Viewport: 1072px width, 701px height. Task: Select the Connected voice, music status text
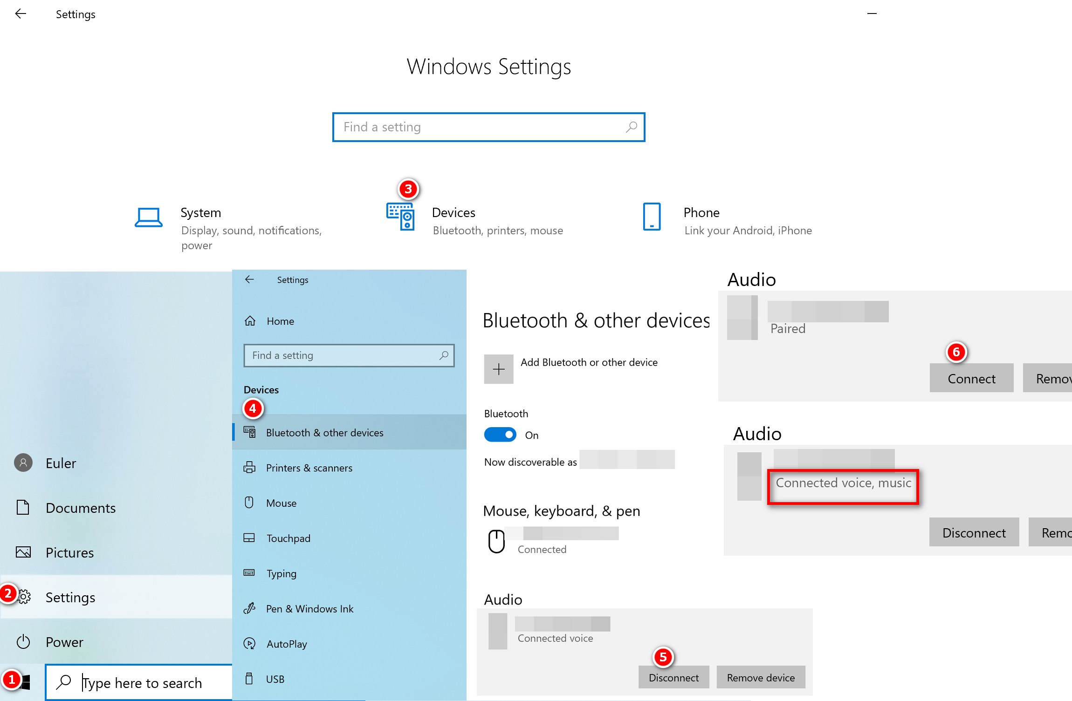click(x=843, y=483)
